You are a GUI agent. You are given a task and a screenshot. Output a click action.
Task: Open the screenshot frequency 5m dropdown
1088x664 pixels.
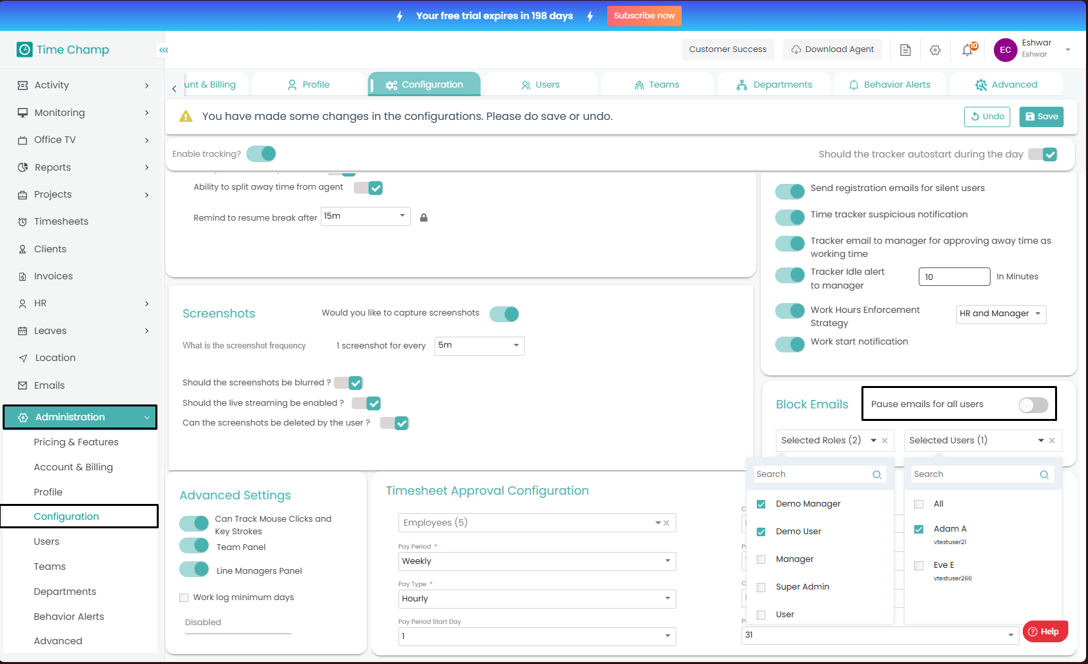click(479, 346)
